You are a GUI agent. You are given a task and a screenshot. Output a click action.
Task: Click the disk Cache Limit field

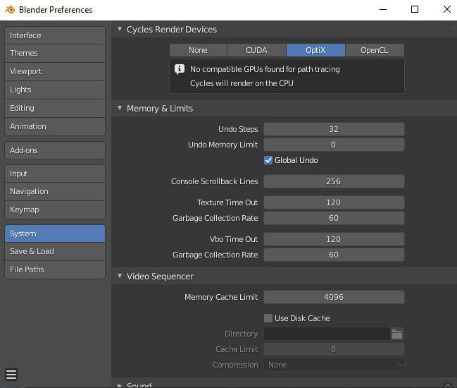click(334, 349)
